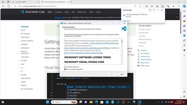Click Keyboard Shortcuts page link
The width and height of the screenshot is (187, 105).
tap(145, 39)
